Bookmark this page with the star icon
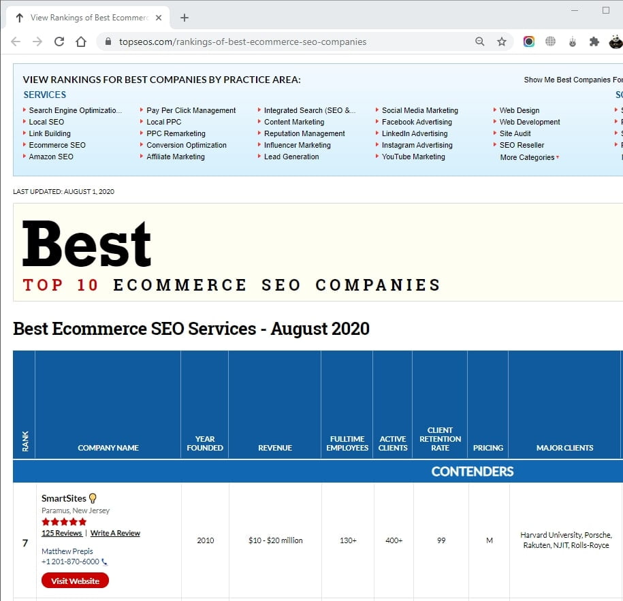The width and height of the screenshot is (623, 601). coord(502,41)
